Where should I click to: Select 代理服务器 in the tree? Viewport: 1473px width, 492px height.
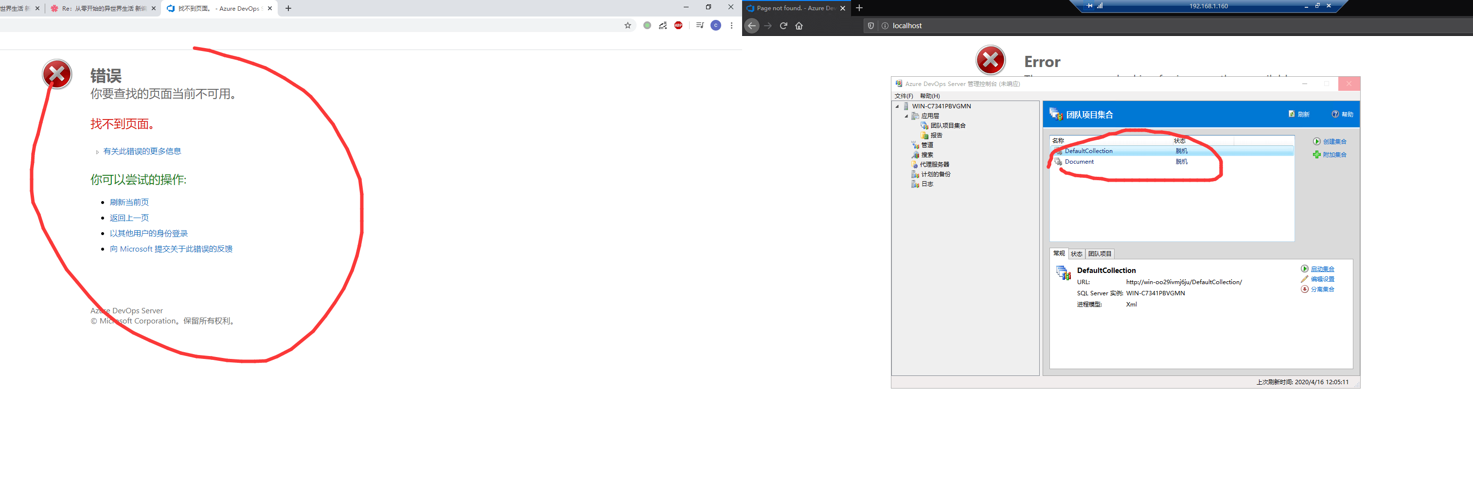coord(934,164)
